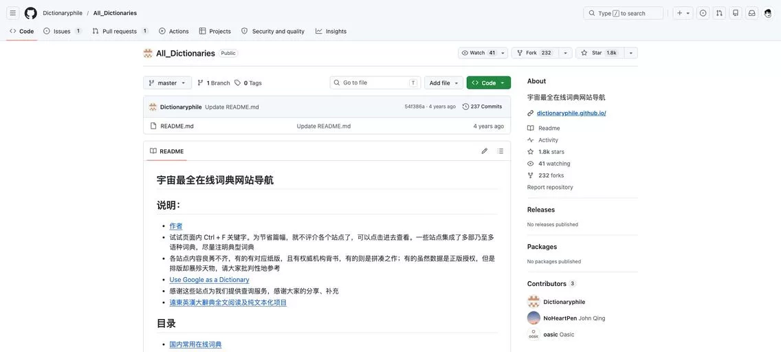Select the README tab in file viewer
The width and height of the screenshot is (781, 352).
coord(167,151)
